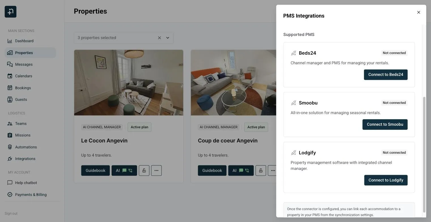Click lock icon on Le Cocon Angevin
The height and width of the screenshot is (222, 431).
144,170
